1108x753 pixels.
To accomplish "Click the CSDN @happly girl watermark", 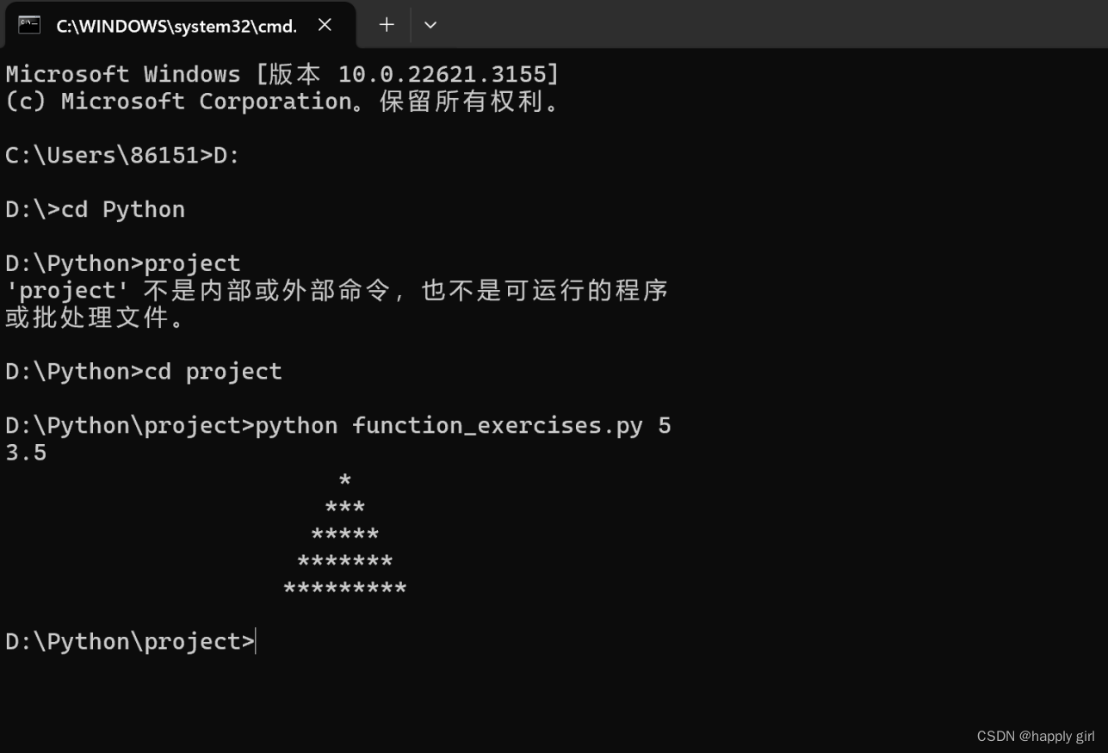I will click(1037, 736).
